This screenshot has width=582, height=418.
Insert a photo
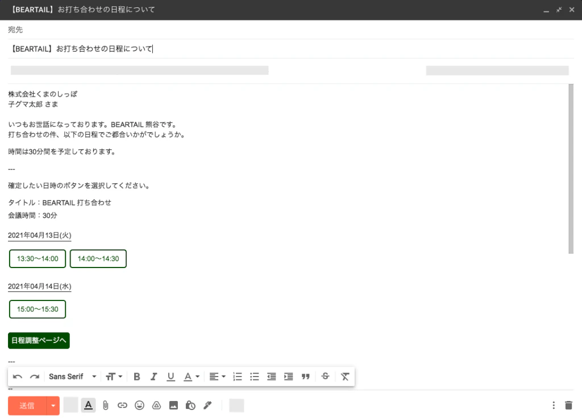coord(173,406)
